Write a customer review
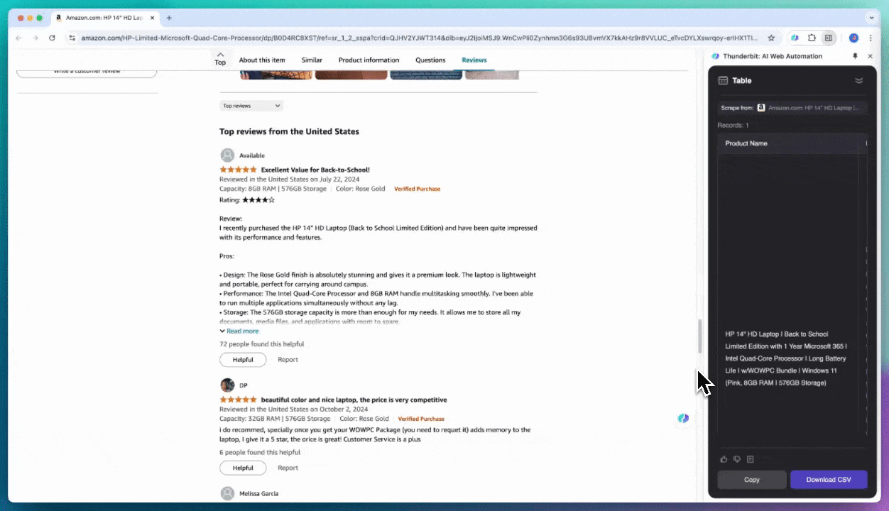The image size is (889, 511). (87, 71)
